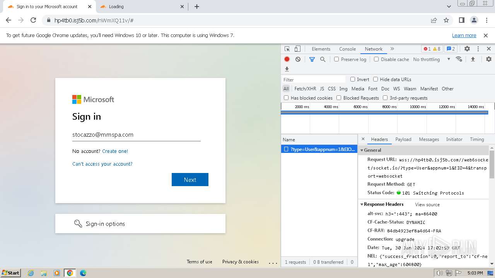The height and width of the screenshot is (278, 495).
Task: Filter by Fetch/XHR request type
Action: 305,89
